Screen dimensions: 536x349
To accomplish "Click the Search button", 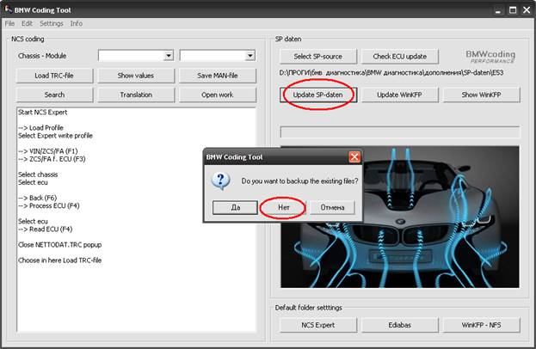I will [x=54, y=95].
